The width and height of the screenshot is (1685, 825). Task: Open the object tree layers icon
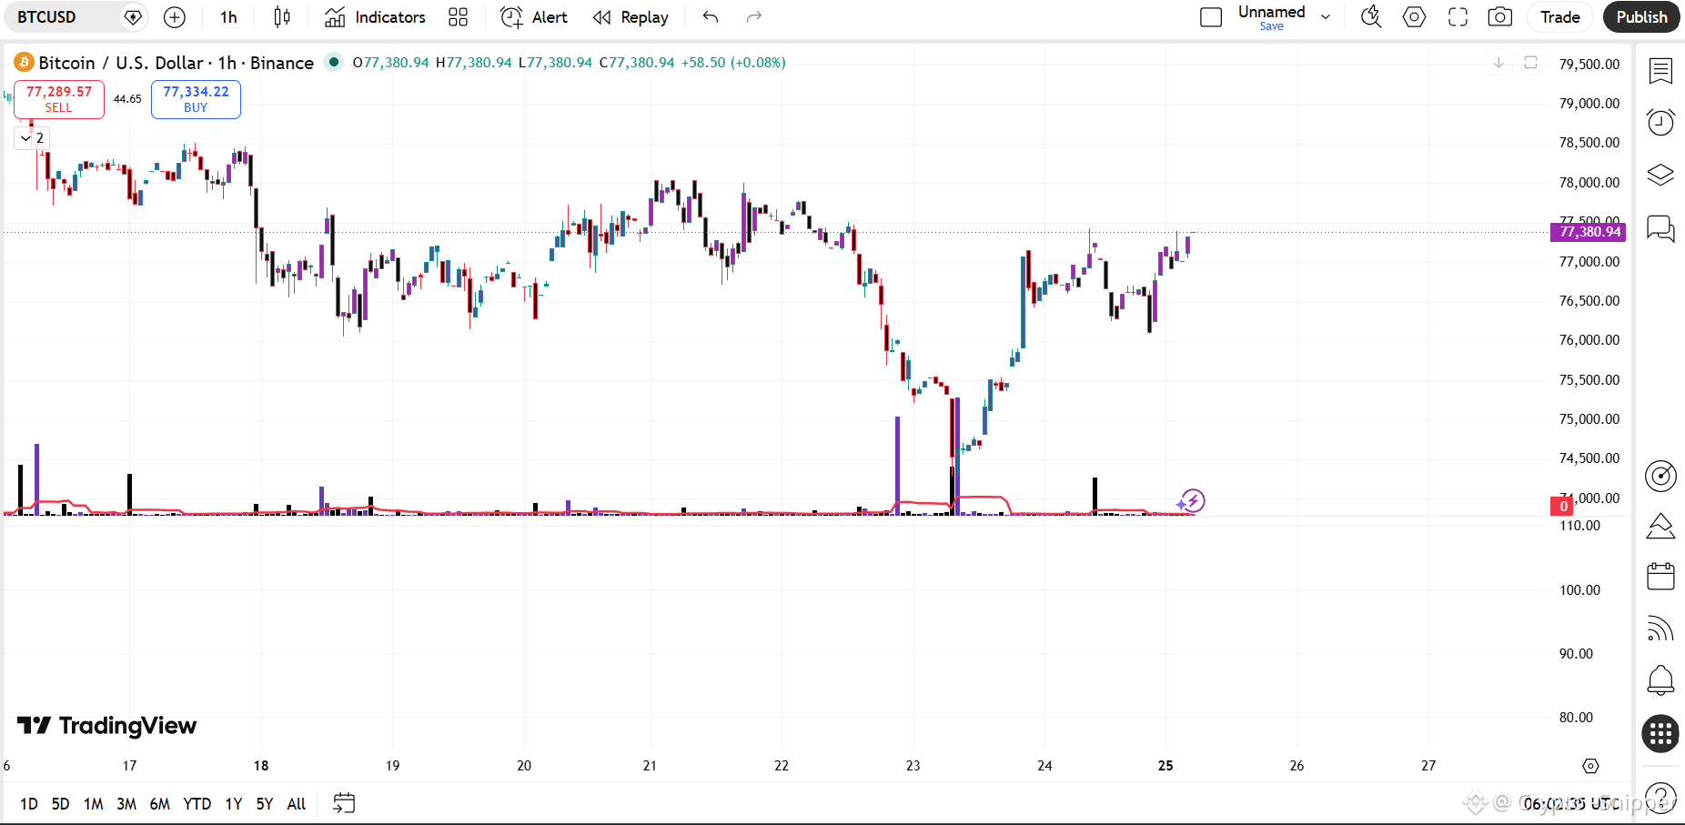pos(1660,175)
